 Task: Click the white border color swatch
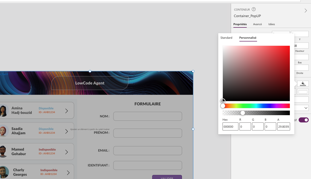tap(303, 92)
